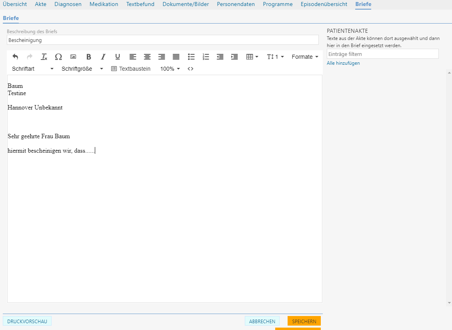Click the Alle hinzufügen link
This screenshot has width=452, height=330.
343,63
